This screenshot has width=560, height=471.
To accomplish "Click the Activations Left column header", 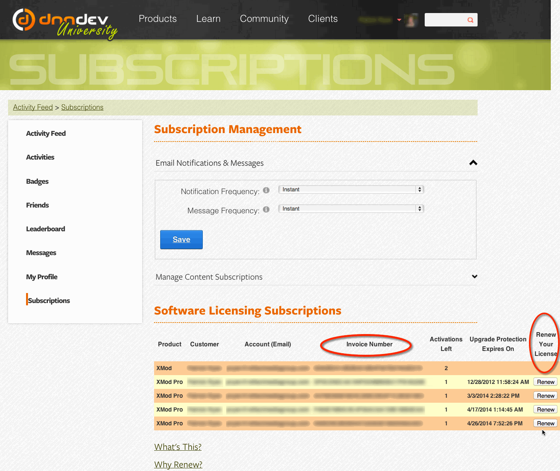I will coord(446,344).
